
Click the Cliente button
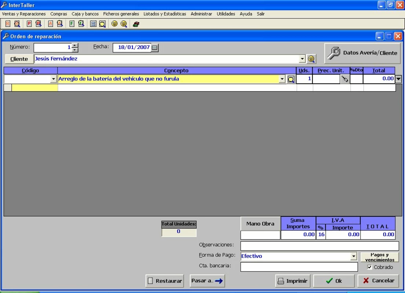pyautogui.click(x=19, y=59)
